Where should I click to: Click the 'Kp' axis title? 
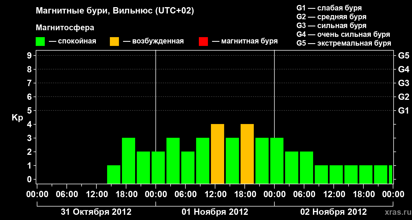pyautogui.click(x=17, y=118)
